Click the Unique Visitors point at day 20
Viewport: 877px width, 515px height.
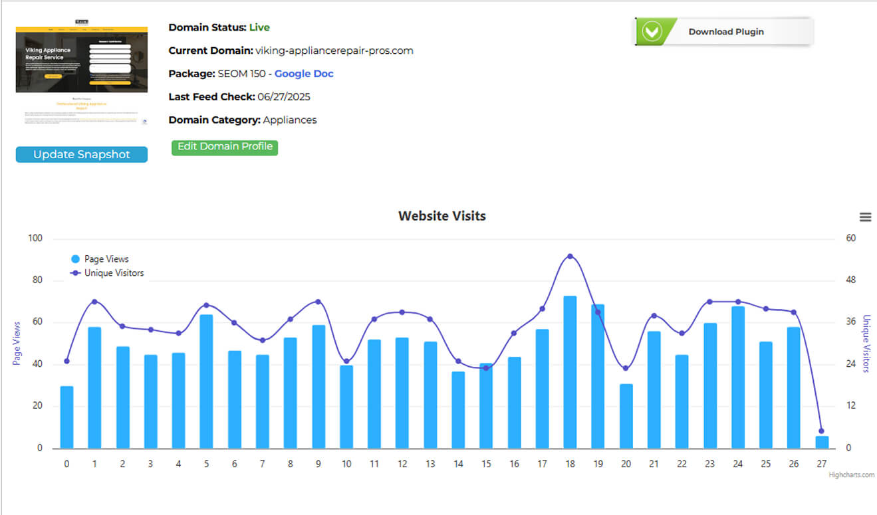626,368
